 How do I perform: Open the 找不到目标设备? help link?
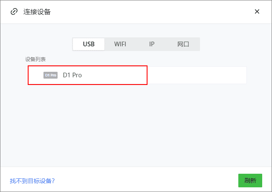[x=32, y=181]
